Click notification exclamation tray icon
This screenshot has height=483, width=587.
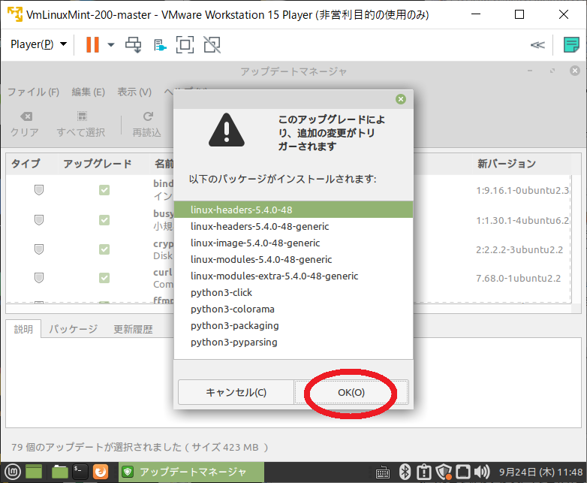(424, 472)
